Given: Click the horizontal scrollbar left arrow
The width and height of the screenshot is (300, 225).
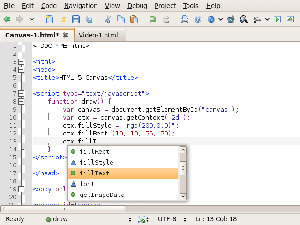Looking at the screenshot, I should tap(4, 209).
